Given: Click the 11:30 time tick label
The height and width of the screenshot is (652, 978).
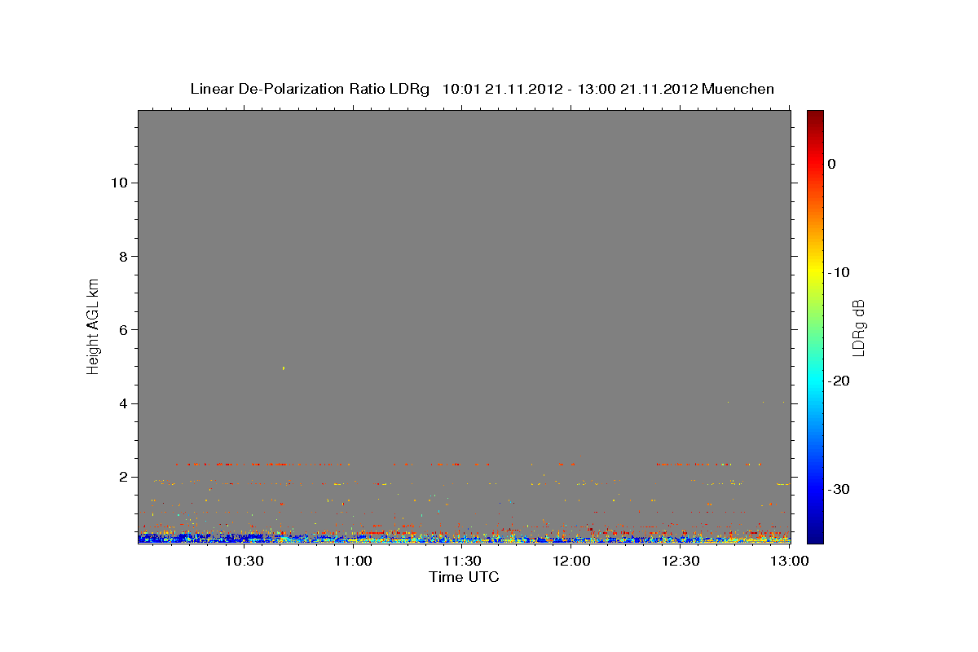Looking at the screenshot, I should [463, 561].
